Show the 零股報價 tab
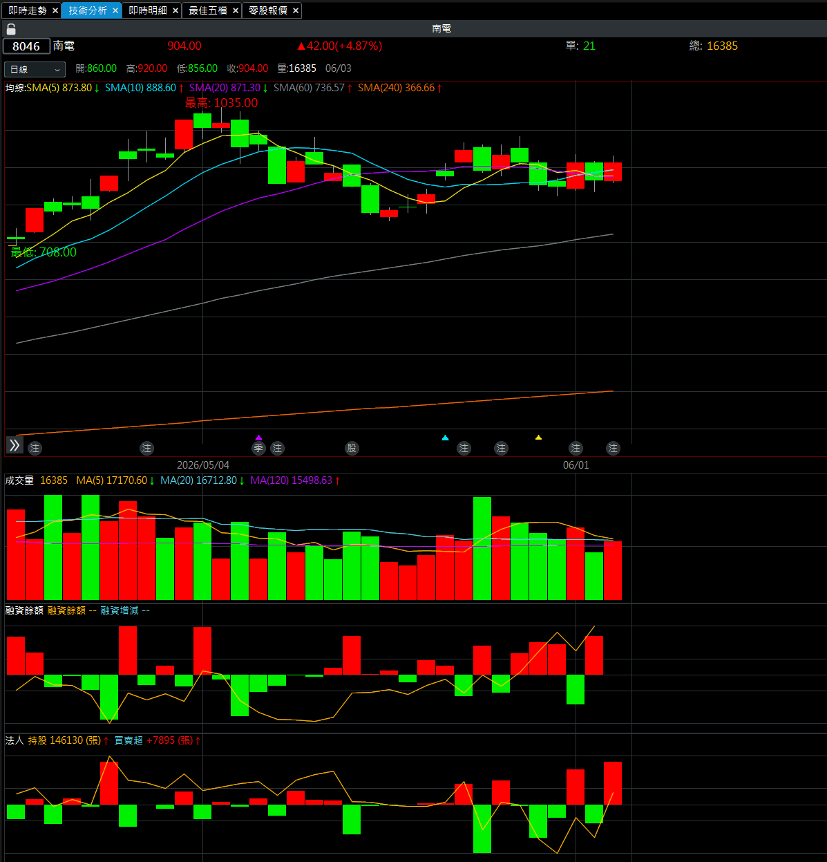The image size is (827, 862). coord(268,10)
